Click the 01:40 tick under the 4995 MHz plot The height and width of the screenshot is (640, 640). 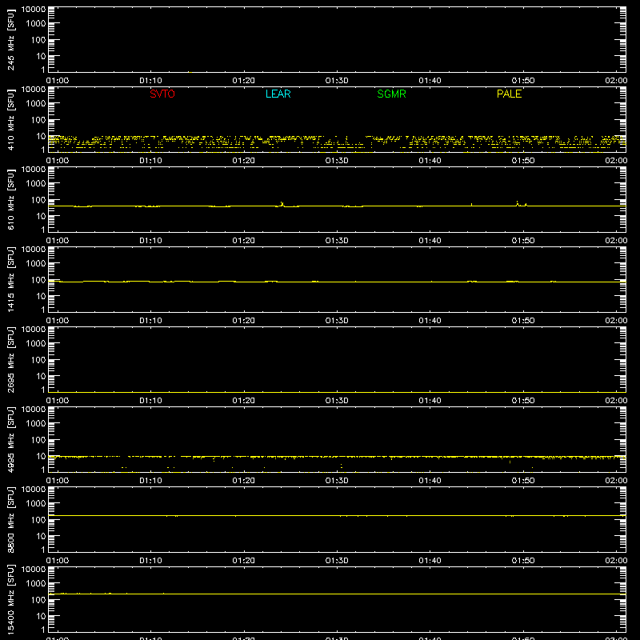coord(430,481)
